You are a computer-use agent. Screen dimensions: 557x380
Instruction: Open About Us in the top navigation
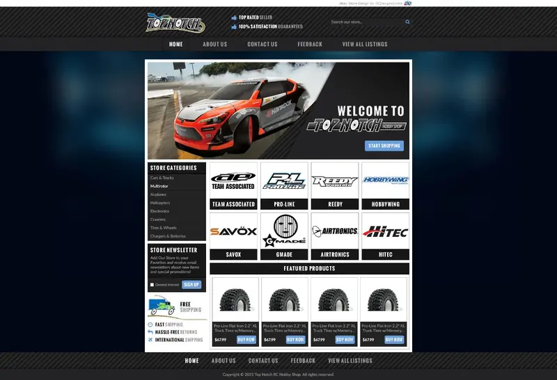[x=215, y=44]
